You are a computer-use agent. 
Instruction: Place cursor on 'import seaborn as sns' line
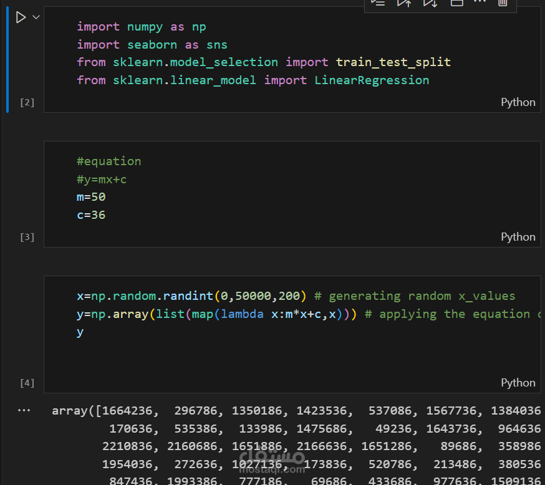tap(152, 45)
